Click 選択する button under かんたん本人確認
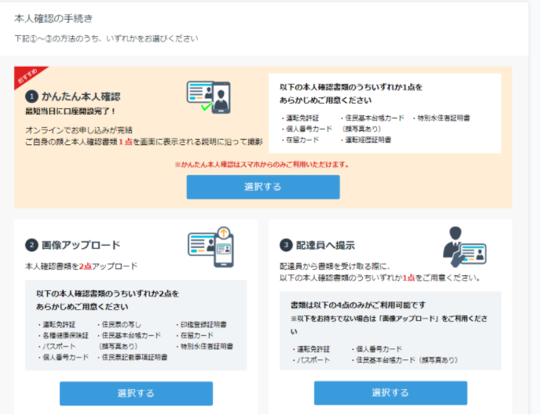546x419 pixels. pos(263,187)
